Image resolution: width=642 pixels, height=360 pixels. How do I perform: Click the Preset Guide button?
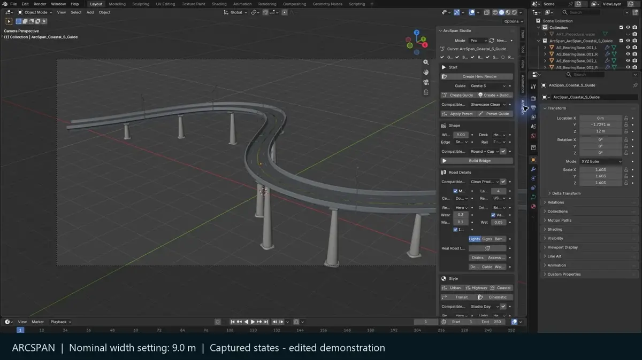tap(494, 114)
